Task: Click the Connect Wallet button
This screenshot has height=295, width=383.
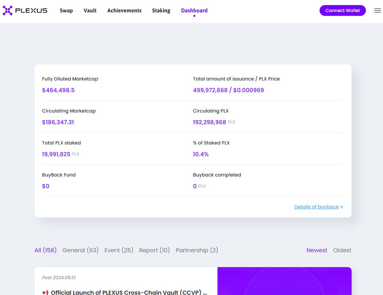Action: tap(342, 11)
